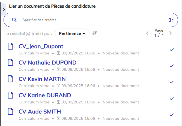
Task: Click the file icon for CV Karine DURAND
Action: click(10, 95)
